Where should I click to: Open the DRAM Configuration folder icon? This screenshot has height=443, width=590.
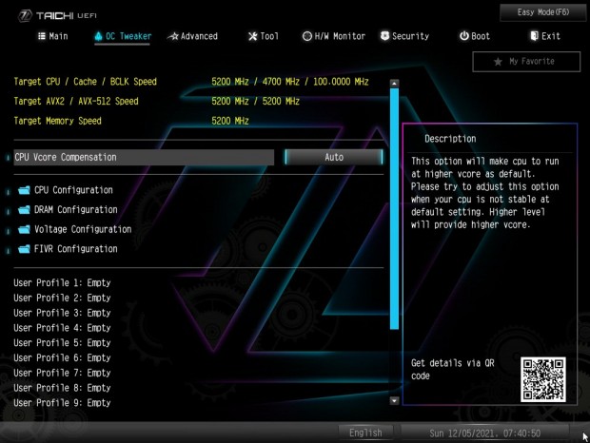[x=24, y=210]
